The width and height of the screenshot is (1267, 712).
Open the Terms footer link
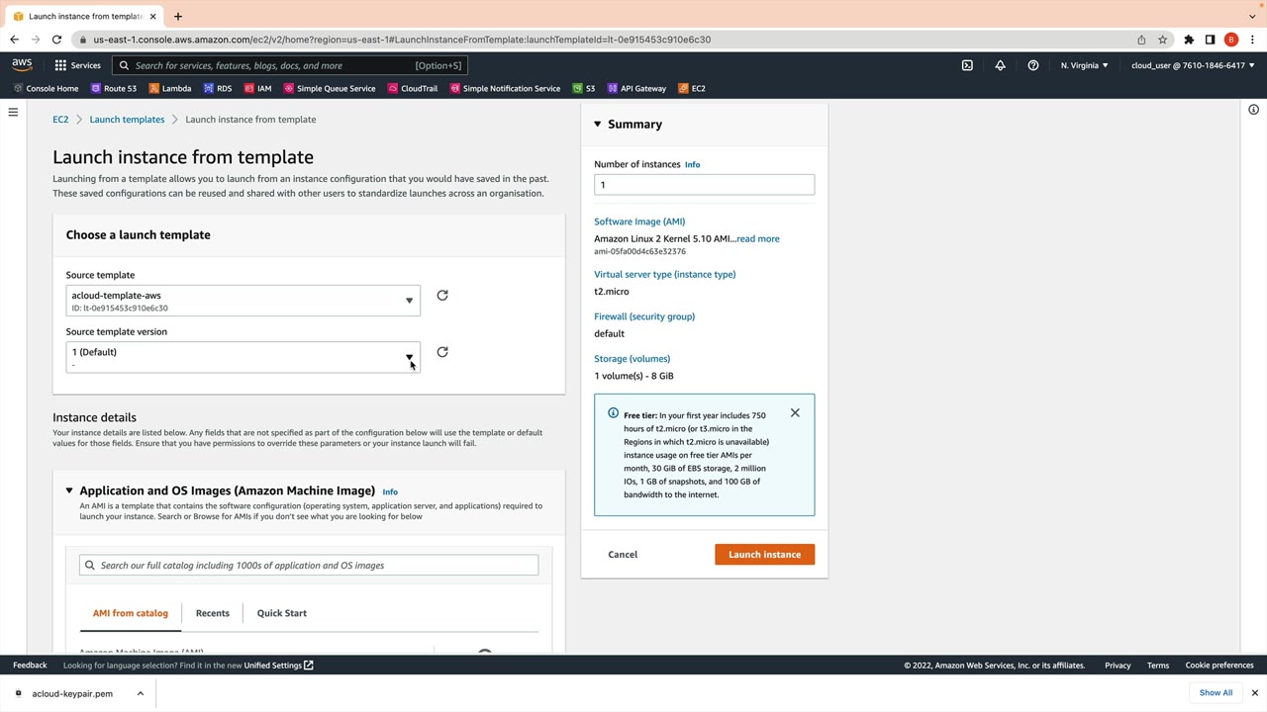click(1158, 666)
